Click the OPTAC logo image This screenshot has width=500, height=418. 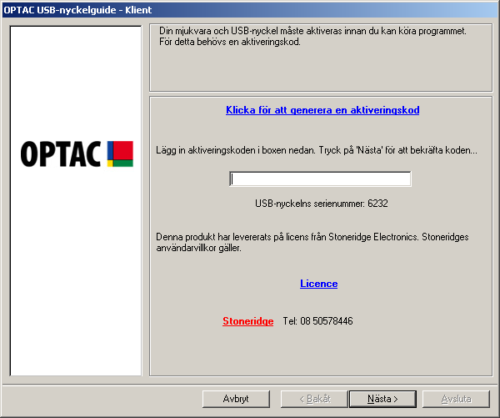77,154
